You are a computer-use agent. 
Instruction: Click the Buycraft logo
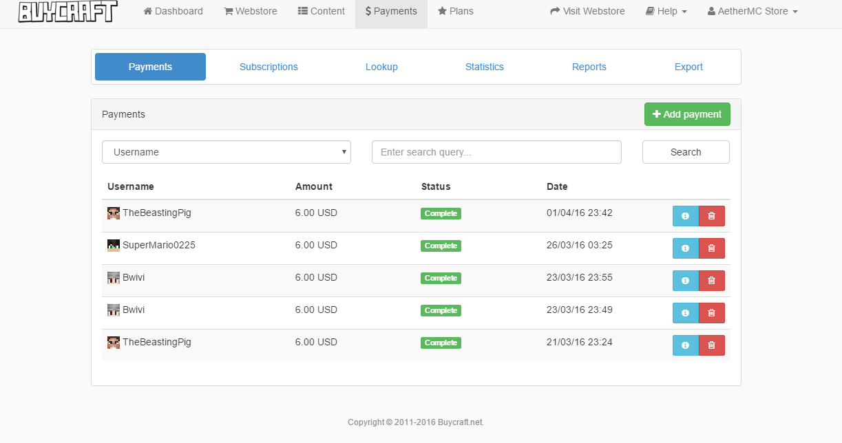[67, 10]
